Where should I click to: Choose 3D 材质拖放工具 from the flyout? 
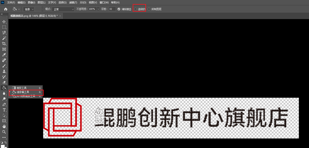pyautogui.click(x=25, y=96)
